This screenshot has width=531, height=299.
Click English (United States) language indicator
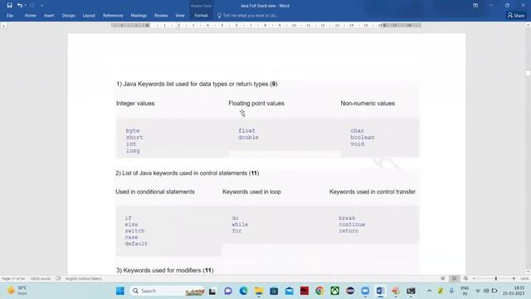click(83, 279)
